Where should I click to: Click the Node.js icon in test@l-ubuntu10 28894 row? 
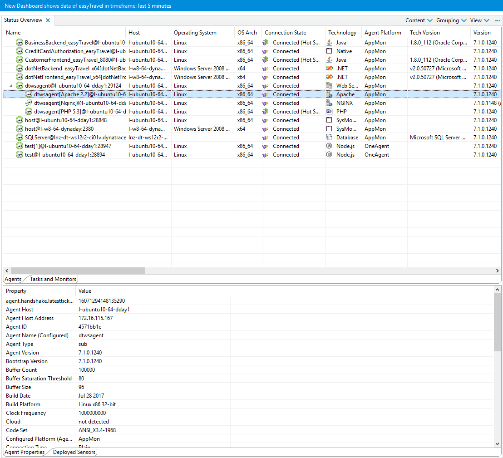pos(329,155)
